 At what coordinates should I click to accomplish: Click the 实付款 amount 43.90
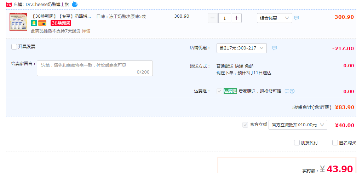[x=340, y=169]
